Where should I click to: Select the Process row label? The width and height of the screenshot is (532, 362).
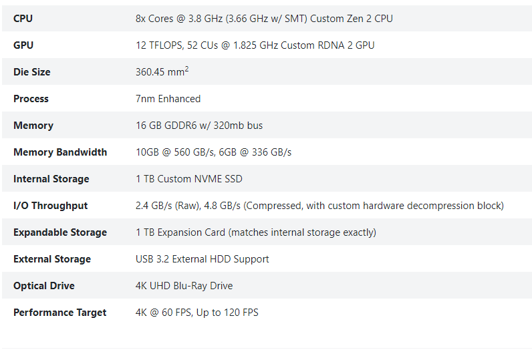click(x=31, y=99)
